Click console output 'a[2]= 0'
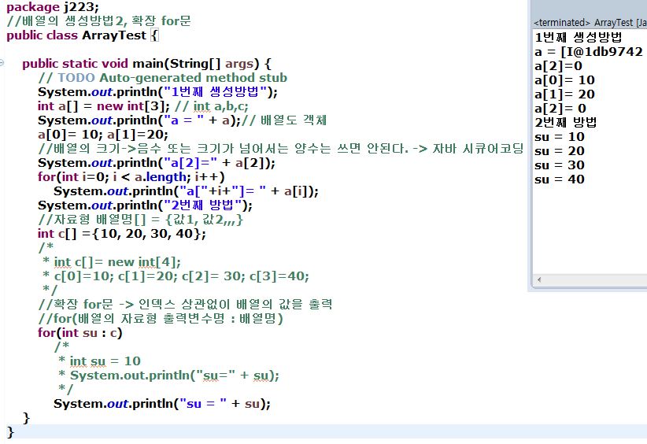Image resolution: width=647 pixels, height=444 pixels. pyautogui.click(x=560, y=108)
